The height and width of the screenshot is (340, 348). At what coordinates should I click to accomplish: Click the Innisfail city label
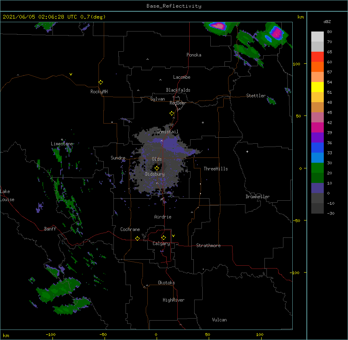[168, 132]
